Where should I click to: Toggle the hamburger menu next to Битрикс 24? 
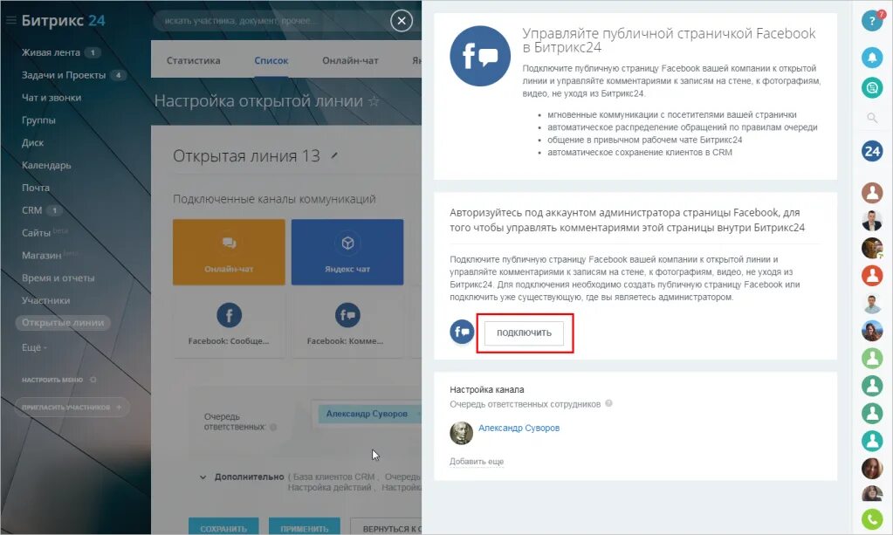click(10, 20)
